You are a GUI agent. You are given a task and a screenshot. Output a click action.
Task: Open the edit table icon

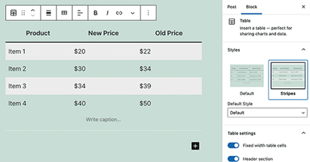[64, 13]
